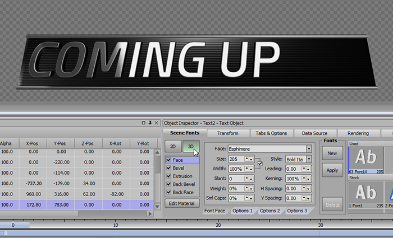Disable the Bevel checkbox
The image size is (393, 238).
(170, 168)
